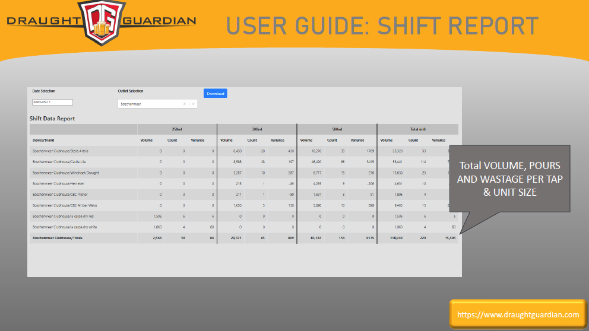The width and height of the screenshot is (589, 331).
Task: Select the la carpa dry red row label
Action: 63,217
